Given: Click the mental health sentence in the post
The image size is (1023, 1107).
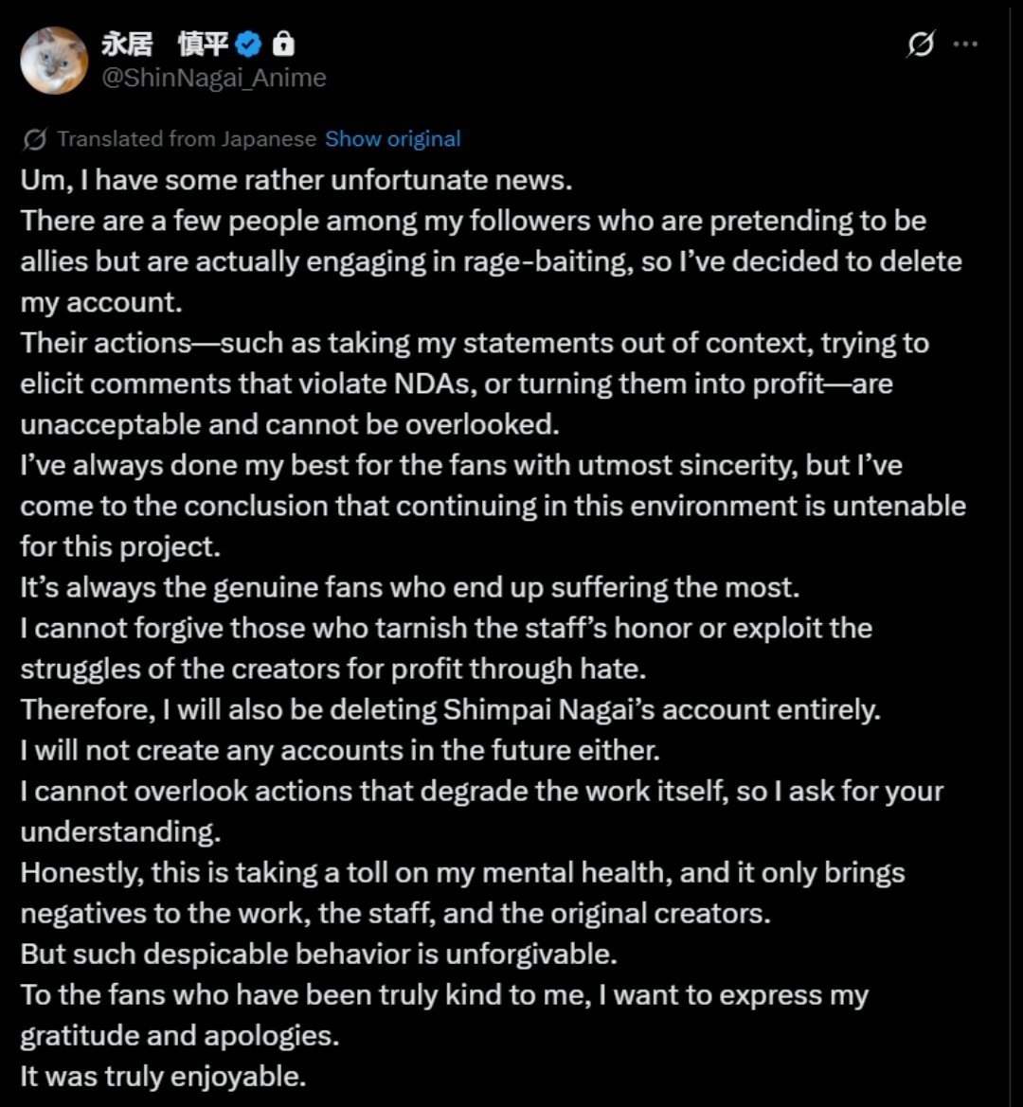Looking at the screenshot, I should [462, 872].
